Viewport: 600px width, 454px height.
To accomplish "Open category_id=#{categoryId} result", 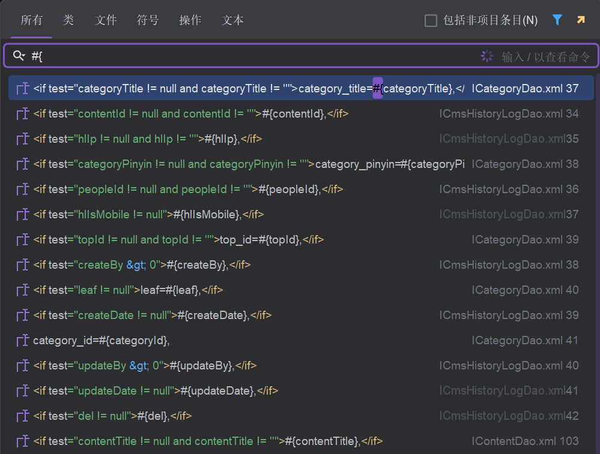I will coord(102,341).
